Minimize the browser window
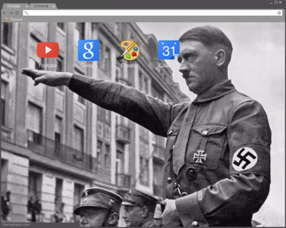 [x=271, y=2]
